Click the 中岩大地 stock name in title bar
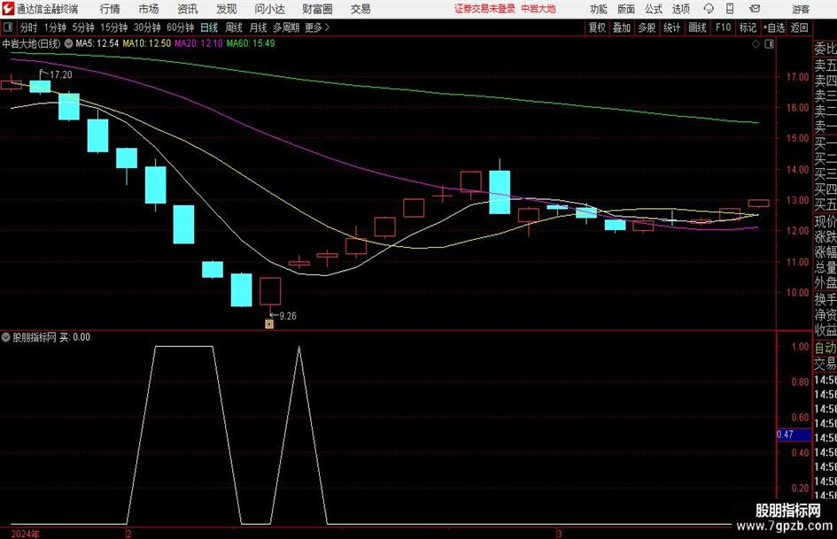The height and width of the screenshot is (539, 837). [539, 9]
